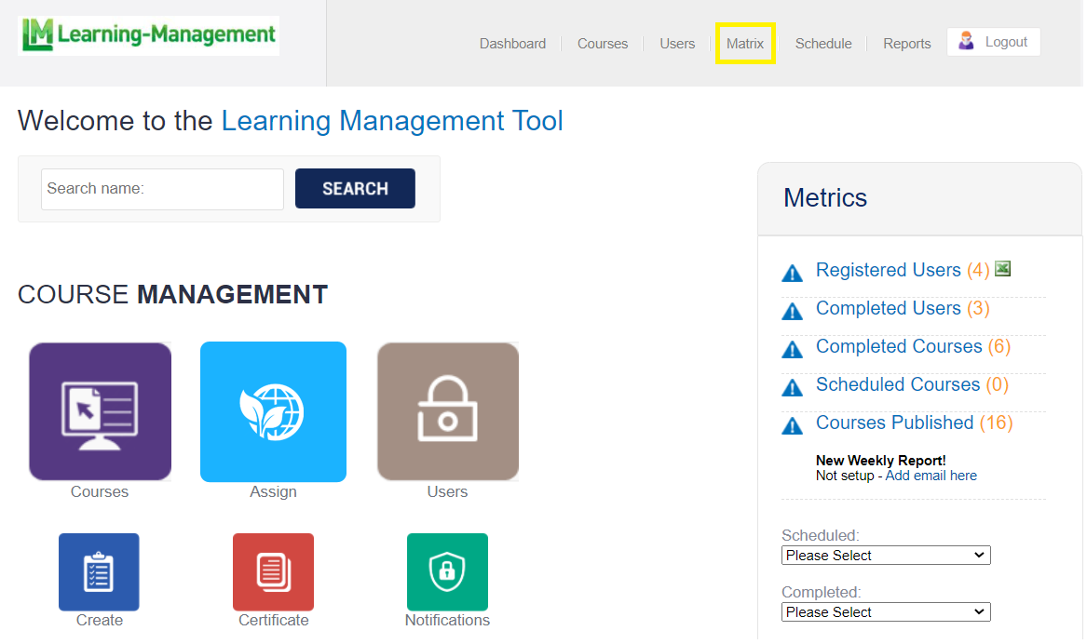This screenshot has width=1087, height=644.
Task: Open the red Certificate icon
Action: [x=273, y=571]
